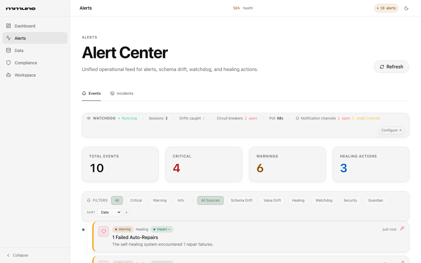
Task: Click the Healing Actions card
Action: pyautogui.click(x=371, y=164)
